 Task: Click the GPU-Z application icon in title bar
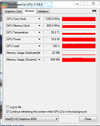(x=4, y=5)
